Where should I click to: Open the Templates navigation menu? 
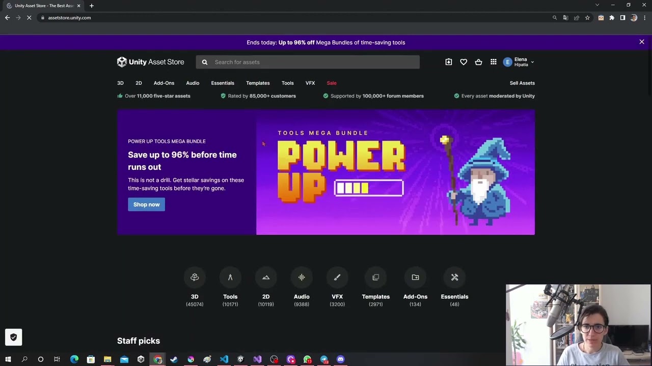(x=258, y=83)
